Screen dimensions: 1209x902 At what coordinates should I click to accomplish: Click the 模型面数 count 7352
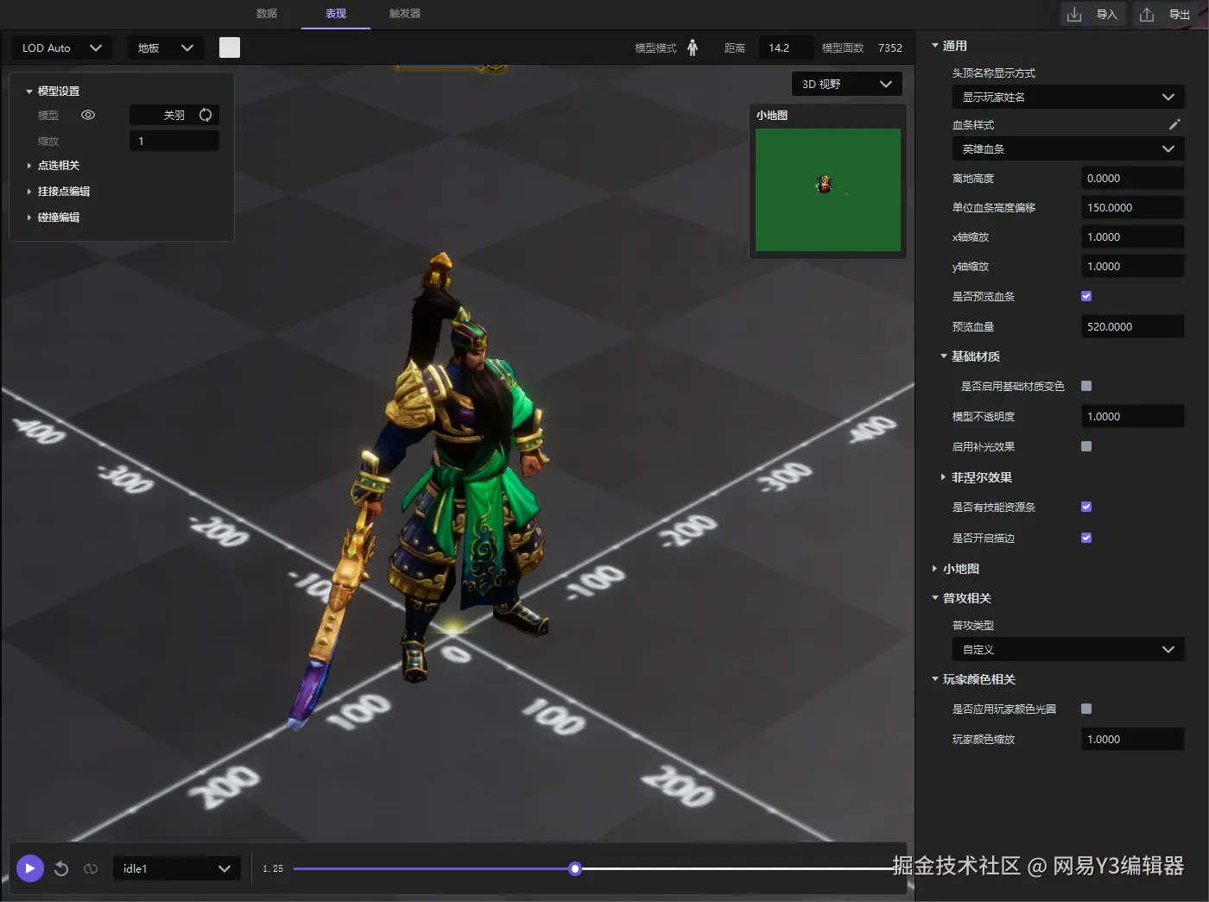(x=890, y=47)
